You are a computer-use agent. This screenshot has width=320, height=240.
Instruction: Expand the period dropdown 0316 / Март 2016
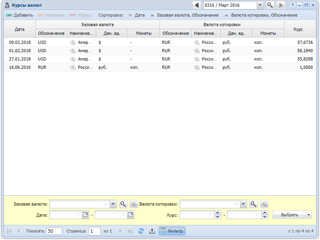pos(260,5)
